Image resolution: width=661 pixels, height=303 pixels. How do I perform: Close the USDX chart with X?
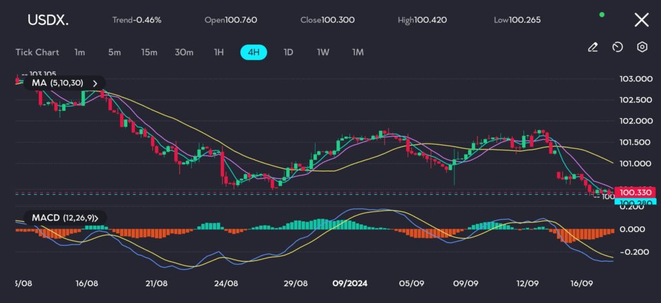[641, 20]
